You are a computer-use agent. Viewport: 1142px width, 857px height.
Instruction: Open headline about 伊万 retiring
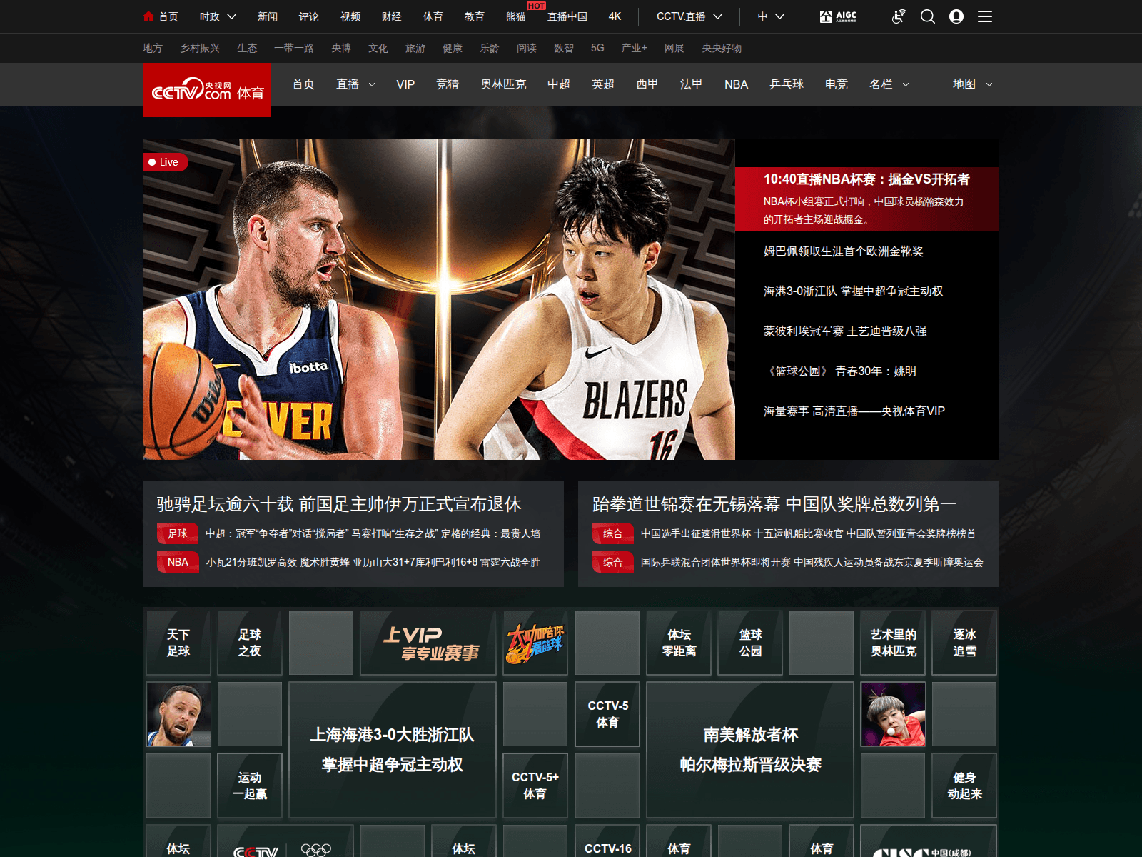(339, 504)
